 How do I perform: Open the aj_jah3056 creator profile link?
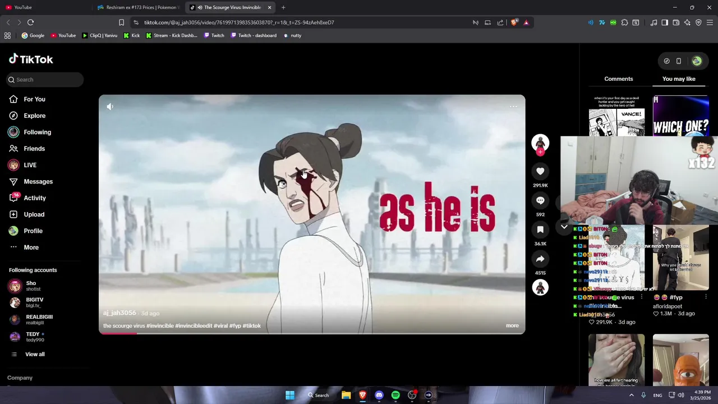tap(119, 313)
